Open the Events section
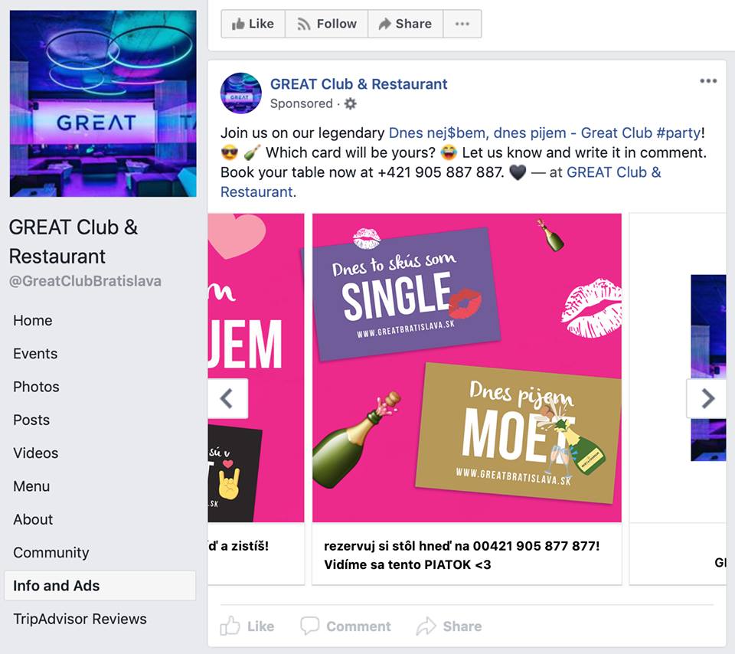Viewport: 735px width, 654px height. [35, 354]
